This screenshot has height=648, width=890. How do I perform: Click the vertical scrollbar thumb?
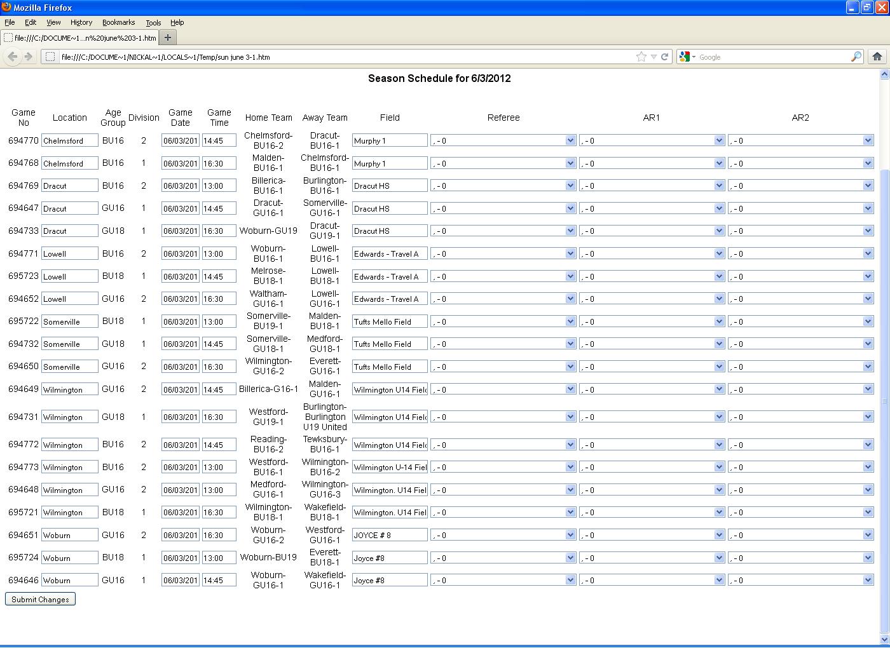[884, 402]
